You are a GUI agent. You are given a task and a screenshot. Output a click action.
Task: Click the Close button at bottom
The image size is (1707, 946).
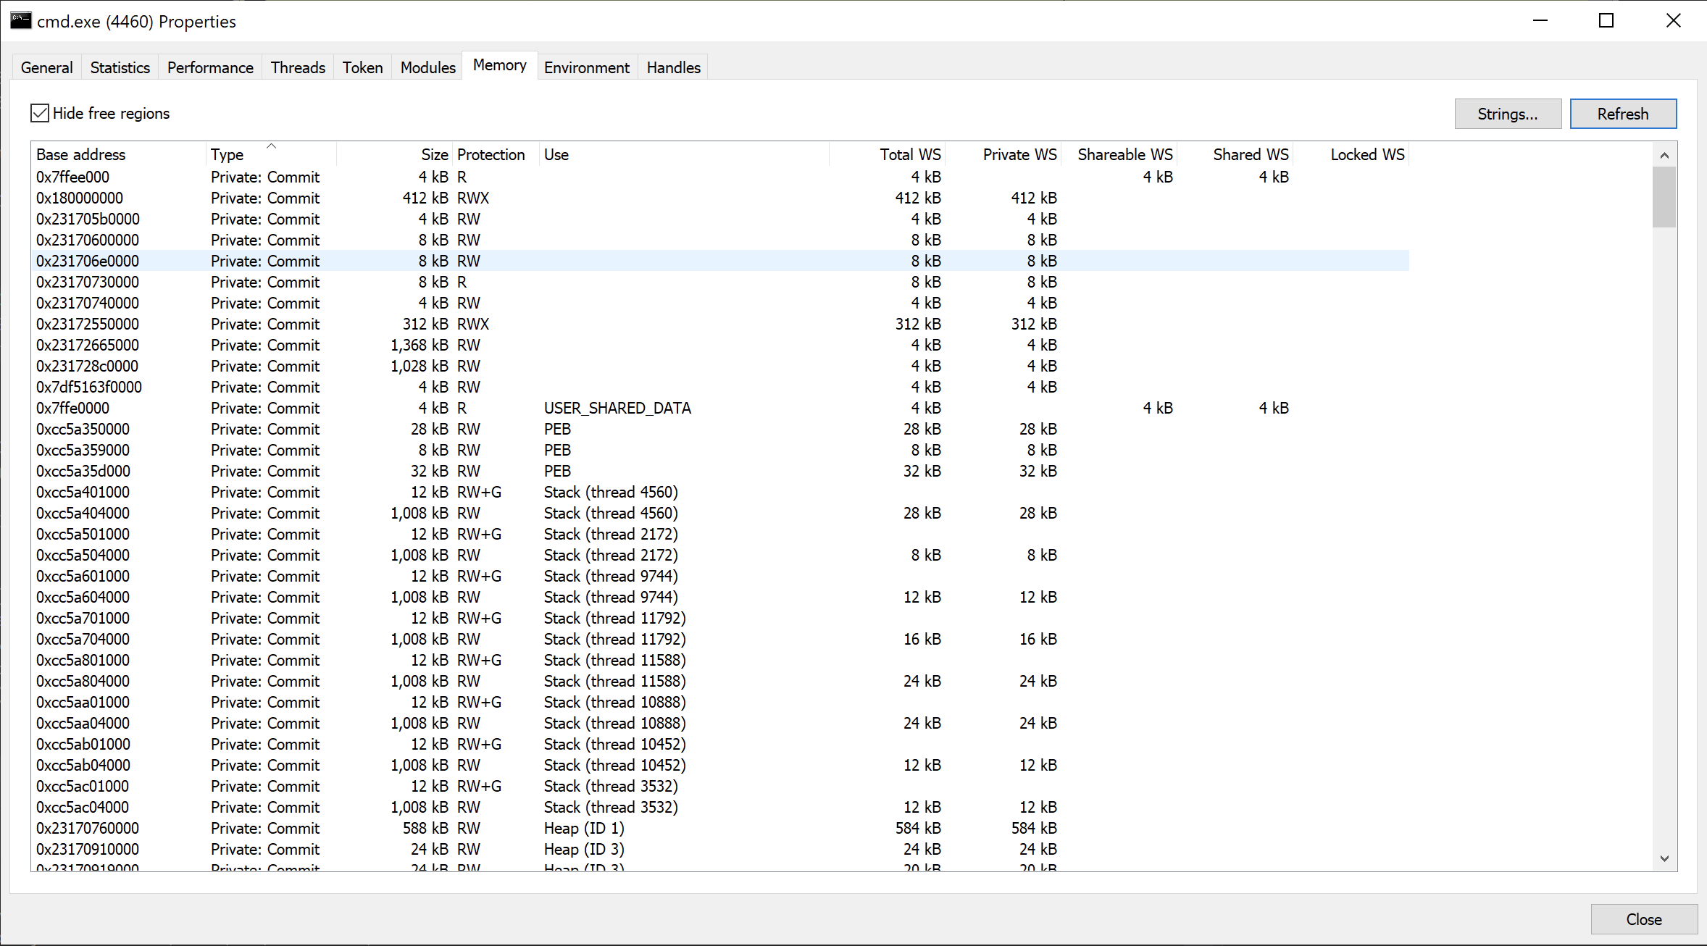(1643, 919)
